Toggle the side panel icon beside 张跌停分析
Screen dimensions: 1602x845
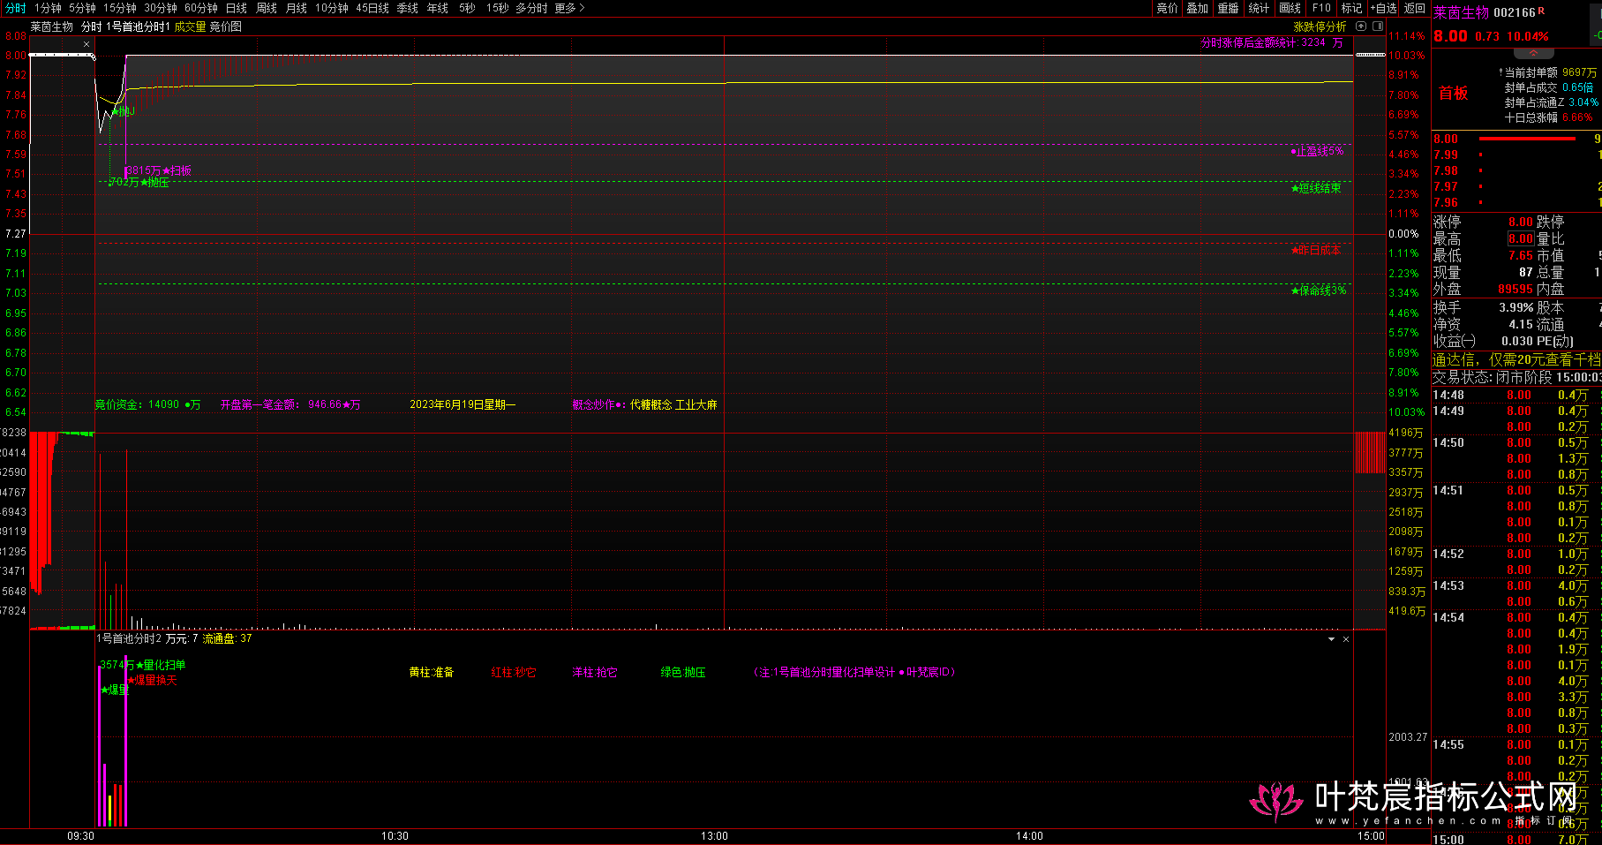(1378, 26)
